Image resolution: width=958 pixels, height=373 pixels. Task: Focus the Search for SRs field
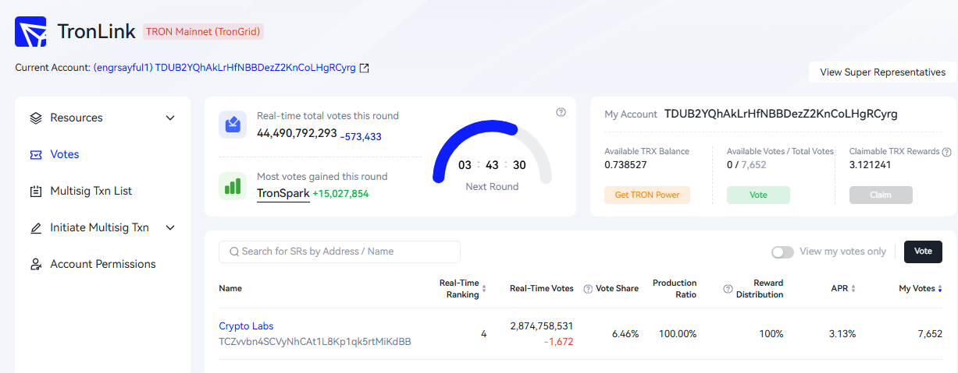tap(340, 252)
